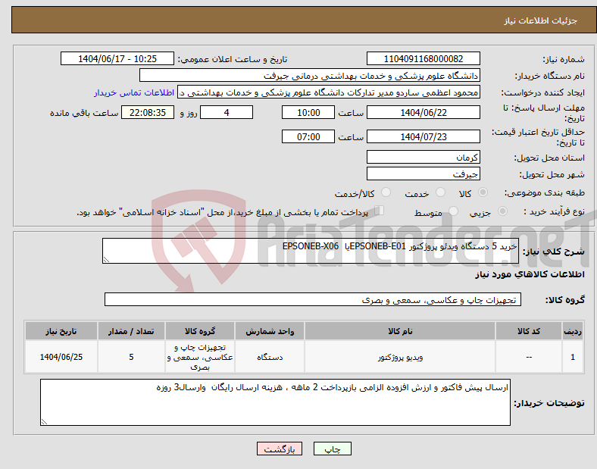Select the خدمت radio button
The image size is (597, 469).
[440, 192]
